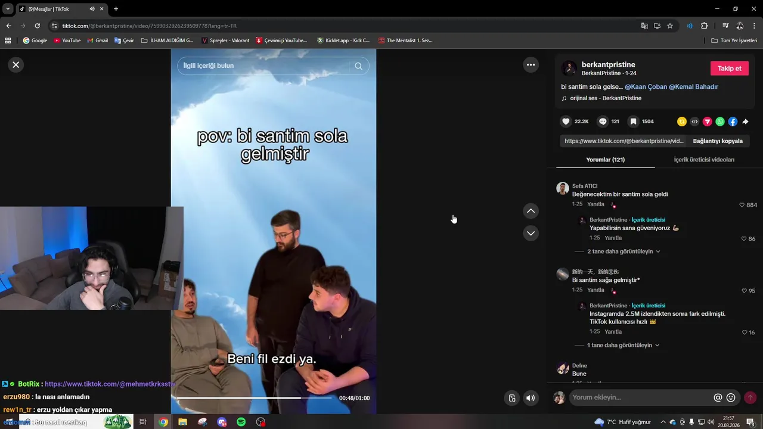Viewport: 763px width, 429px height.
Task: Translate this page icon in address bar
Action: click(644, 26)
